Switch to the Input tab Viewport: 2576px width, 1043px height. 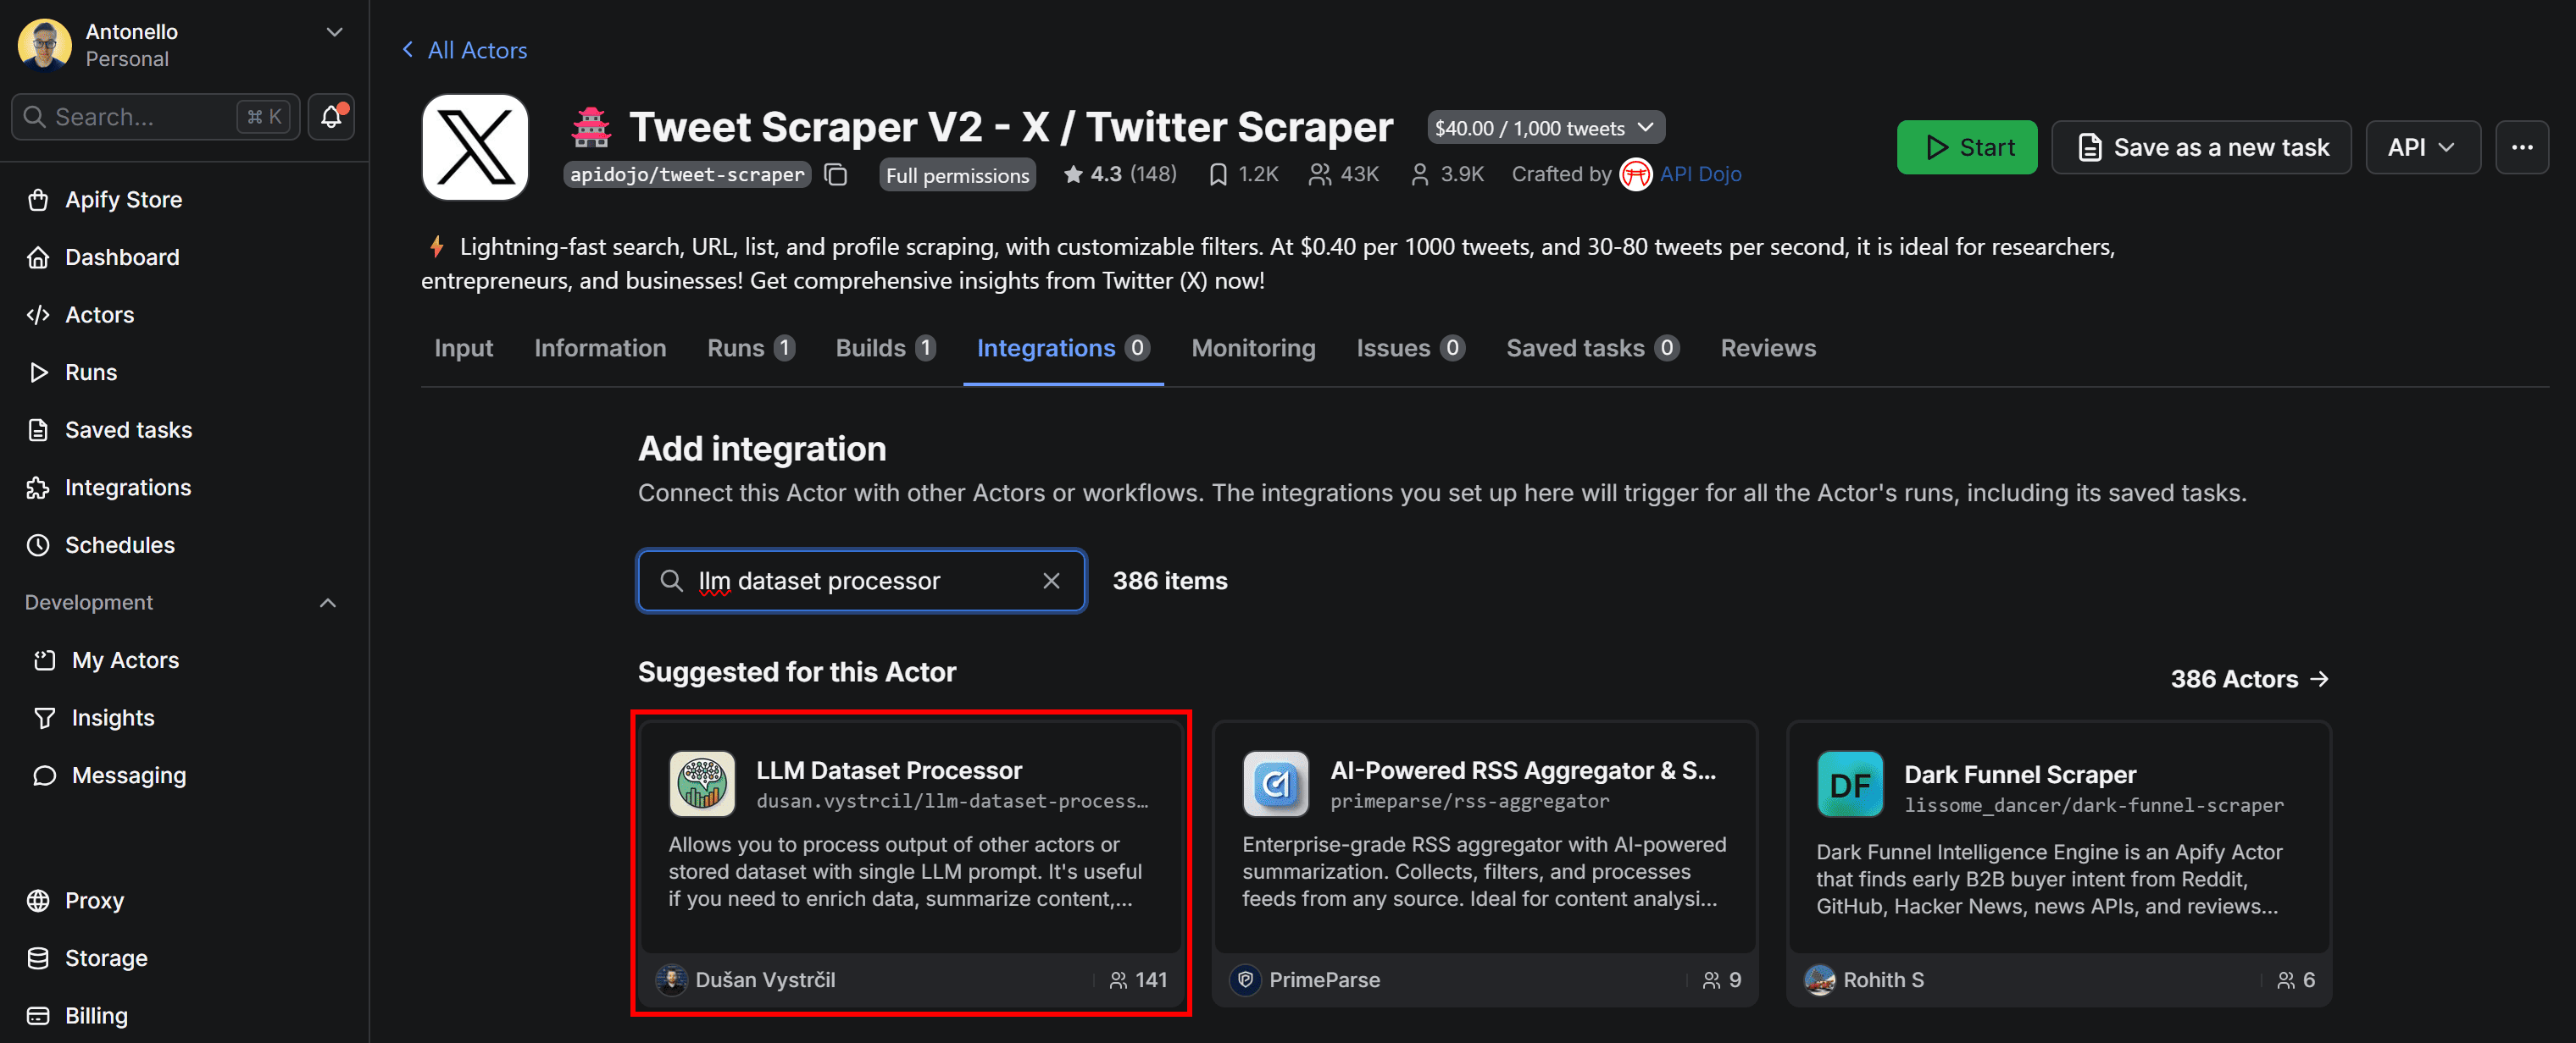[463, 348]
